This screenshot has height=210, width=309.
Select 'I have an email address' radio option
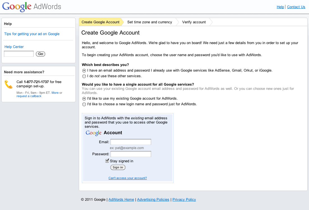(84, 70)
